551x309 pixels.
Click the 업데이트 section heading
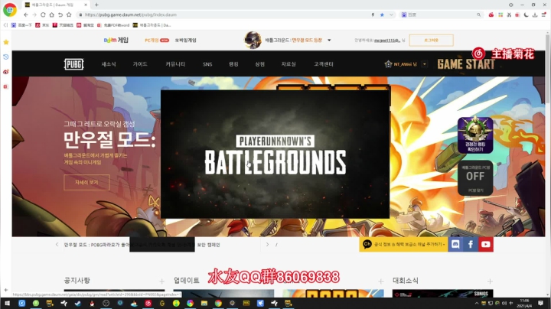(x=187, y=280)
